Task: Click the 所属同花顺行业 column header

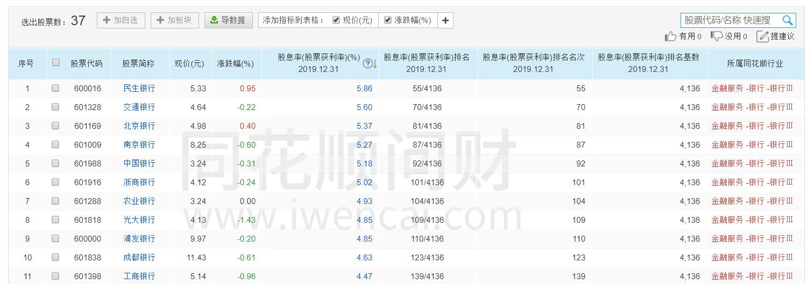Action: (755, 63)
